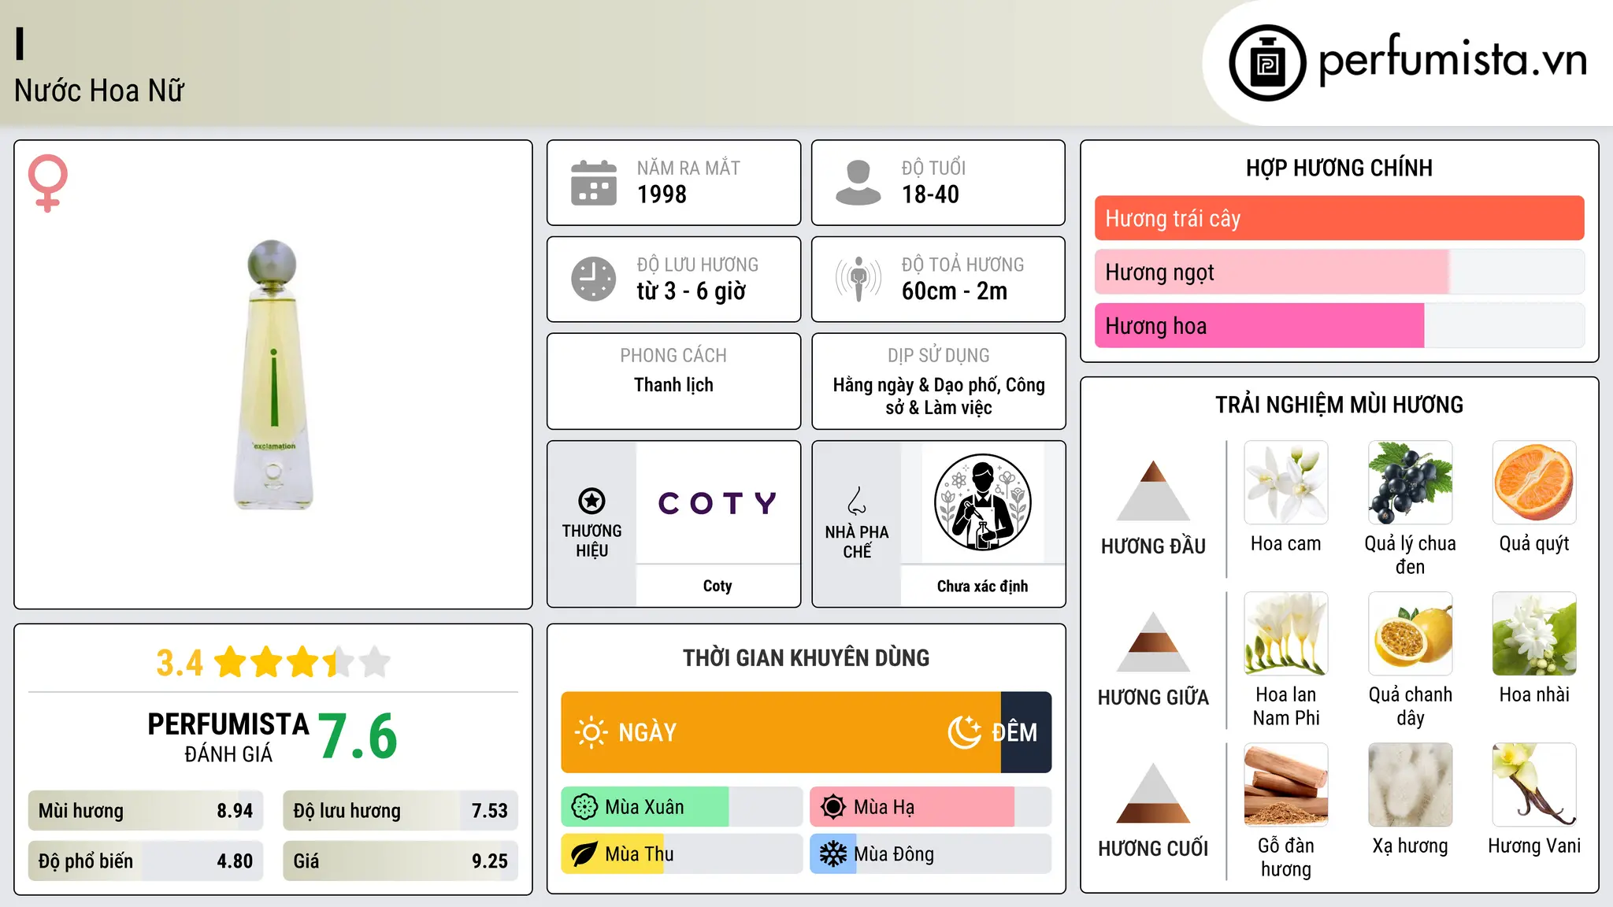Viewport: 1613px width, 907px height.
Task: Click the perfumista.vn perfume bottle logo icon
Action: click(x=1267, y=63)
